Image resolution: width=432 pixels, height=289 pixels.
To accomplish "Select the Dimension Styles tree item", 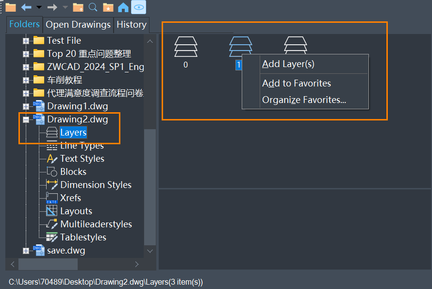I will pos(96,185).
